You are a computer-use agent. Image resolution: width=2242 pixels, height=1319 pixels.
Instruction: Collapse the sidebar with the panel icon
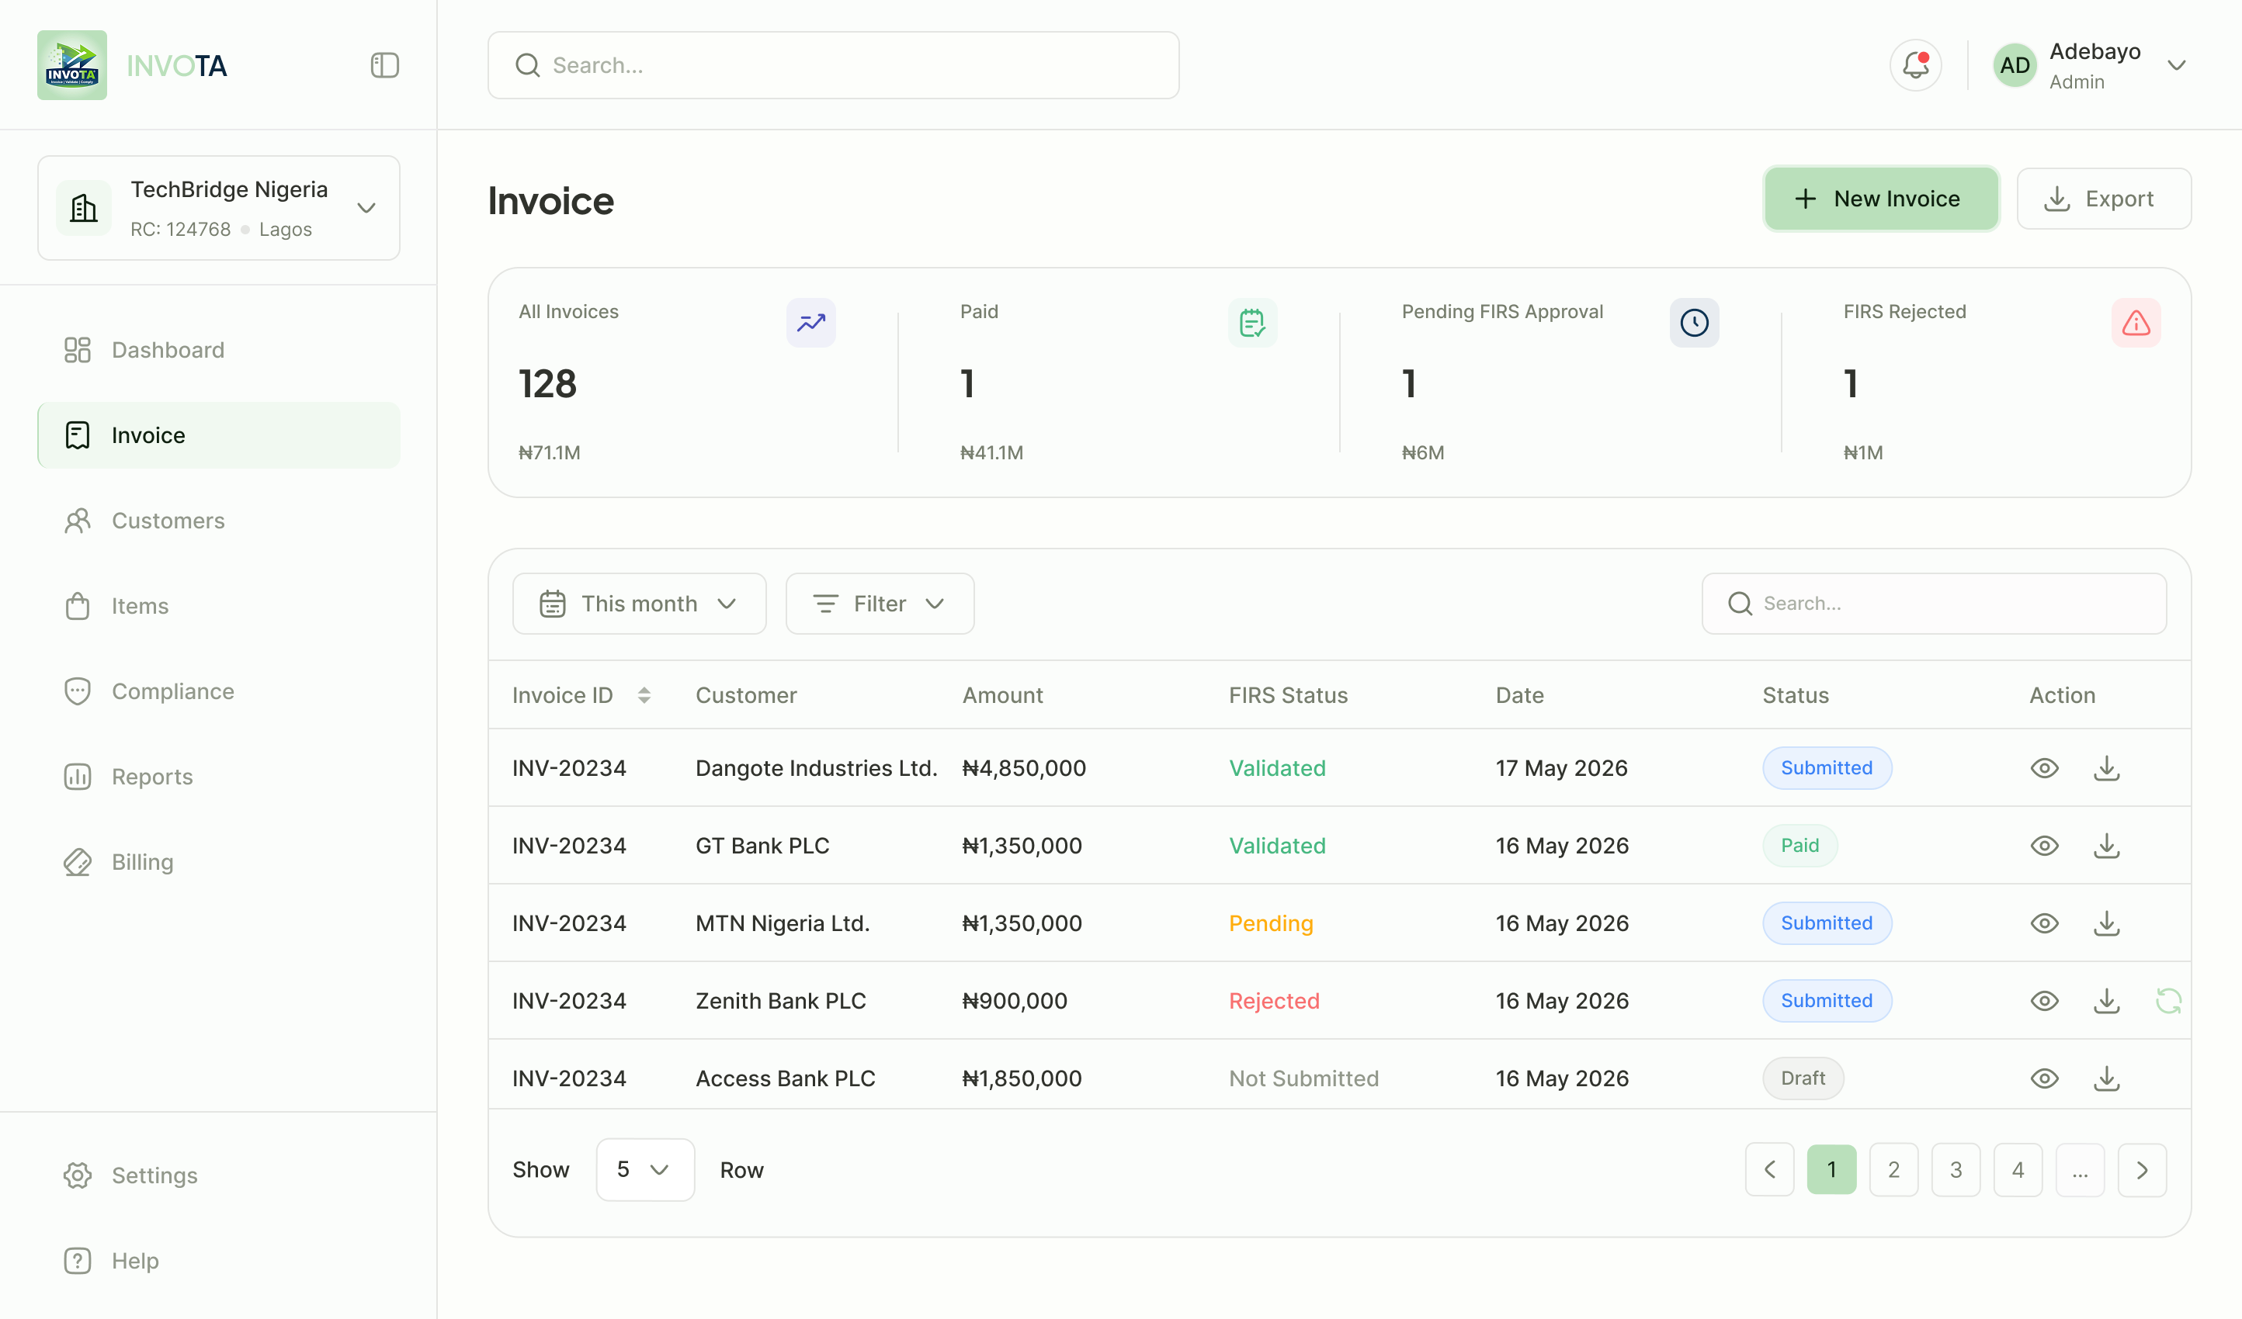pyautogui.click(x=384, y=65)
